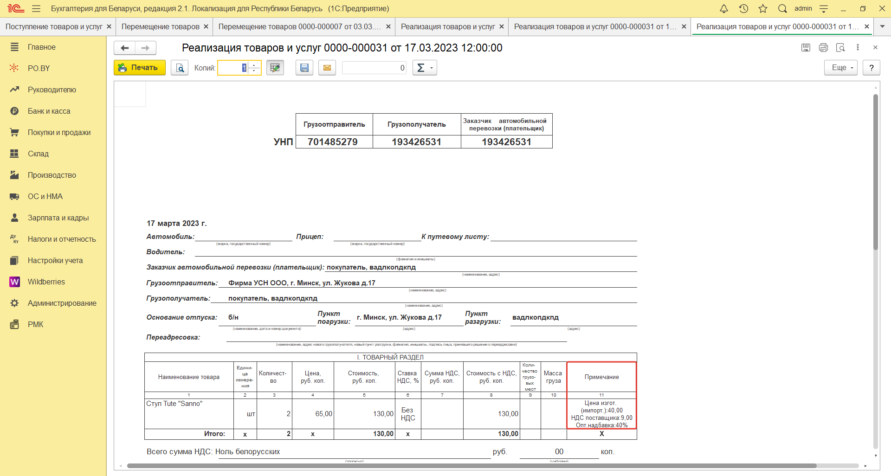
Task: Open the history clock icon
Action: tap(743, 8)
